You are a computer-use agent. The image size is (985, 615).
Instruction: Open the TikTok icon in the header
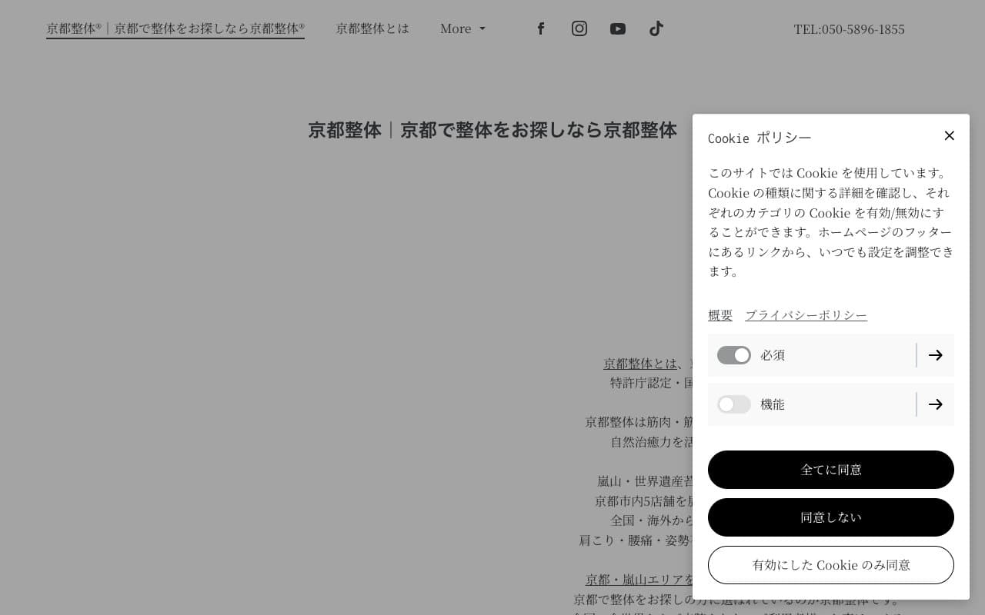pyautogui.click(x=656, y=28)
